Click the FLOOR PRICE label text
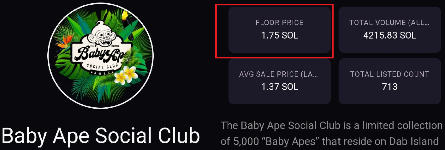 click(279, 23)
